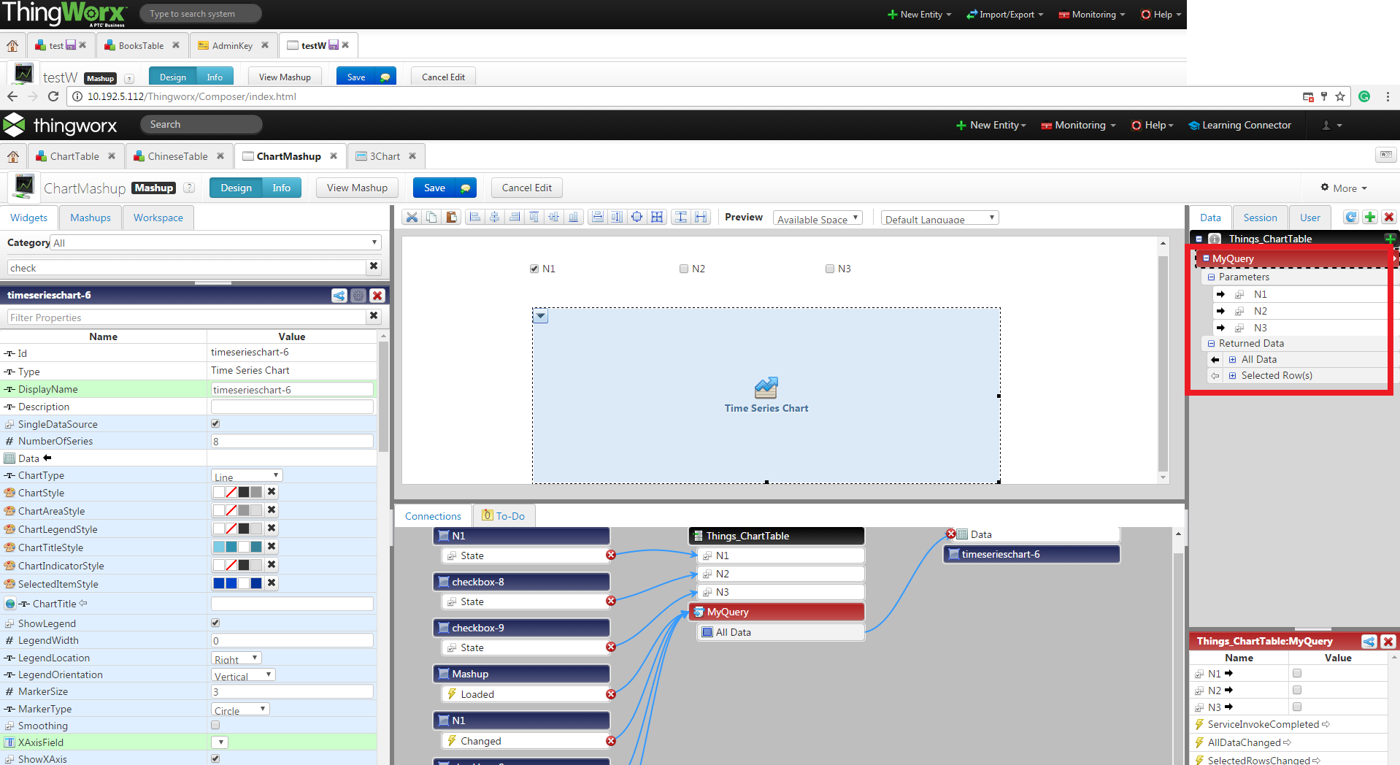Open the LegendOrientation Vertical dropdown

pos(243,674)
